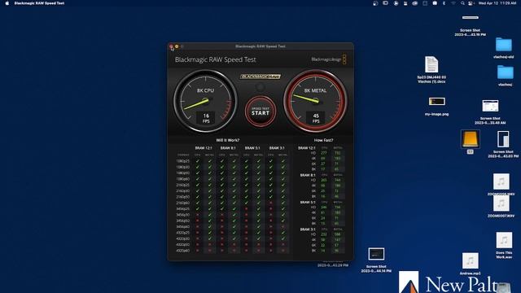Screen dimensions: 521x293
Task: Select Screen Shot ending 33.48 AM
Action: pos(490,112)
